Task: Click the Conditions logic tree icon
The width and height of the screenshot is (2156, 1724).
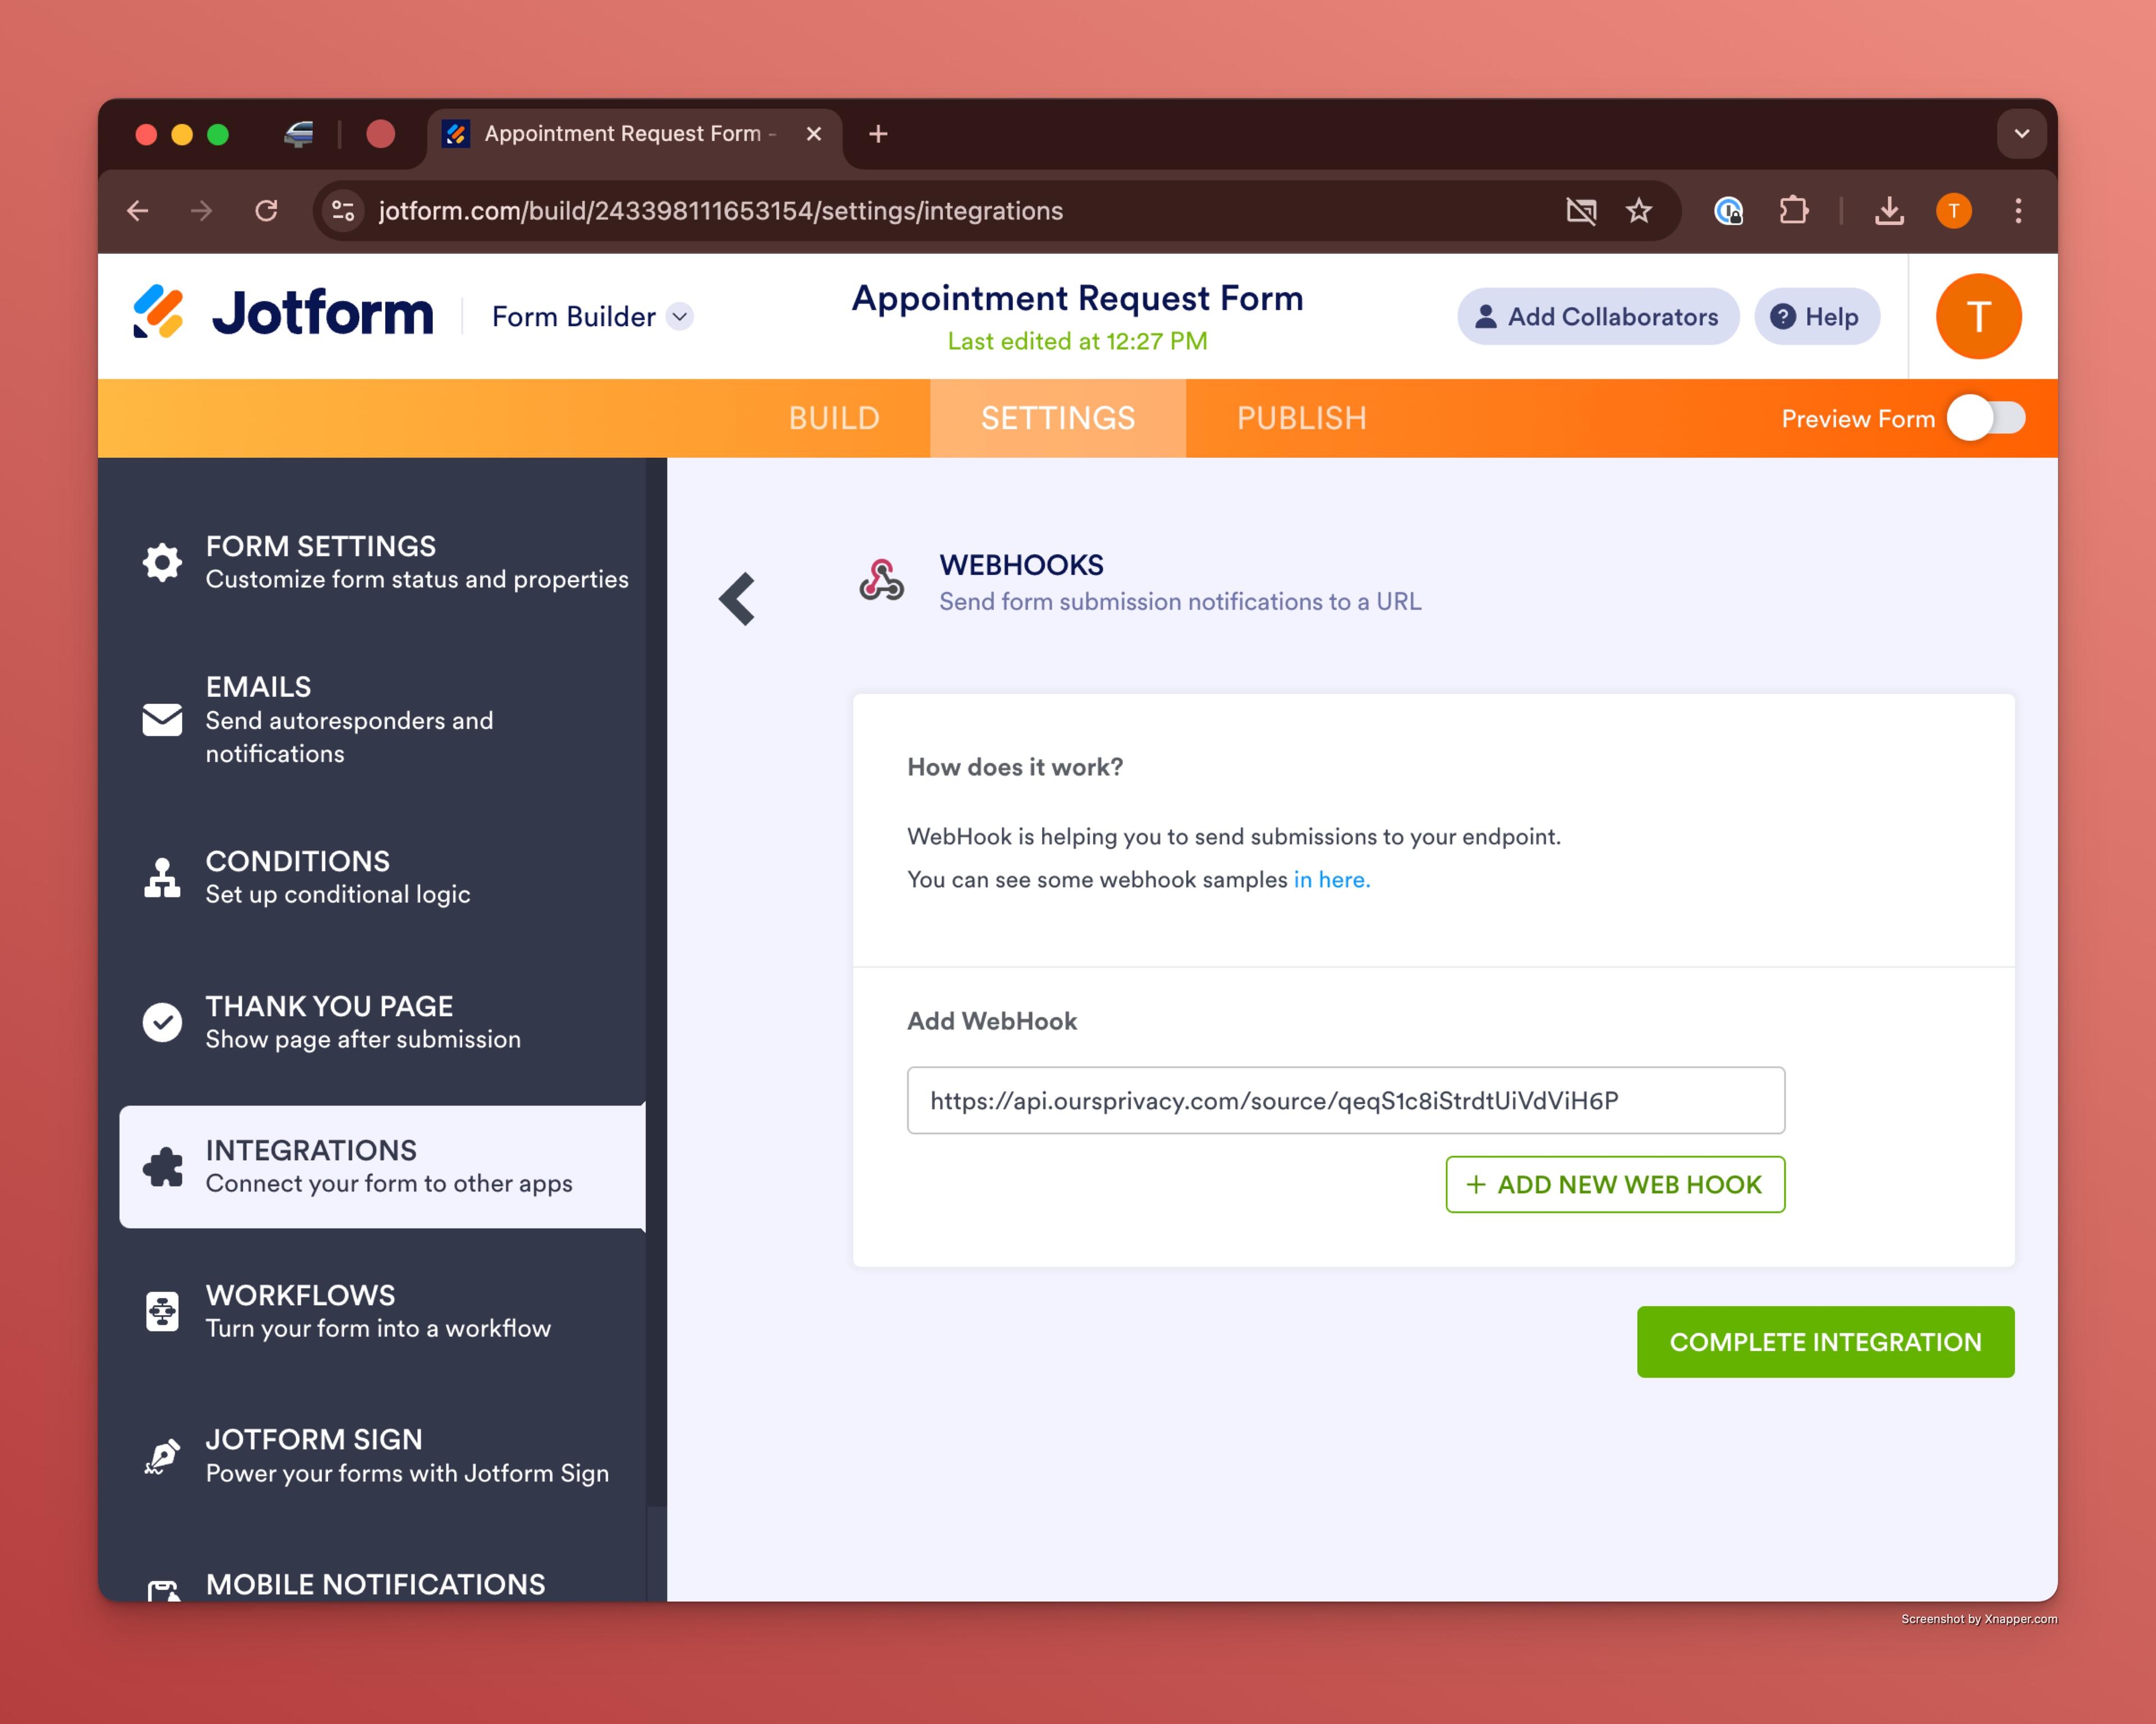Action: click(162, 877)
